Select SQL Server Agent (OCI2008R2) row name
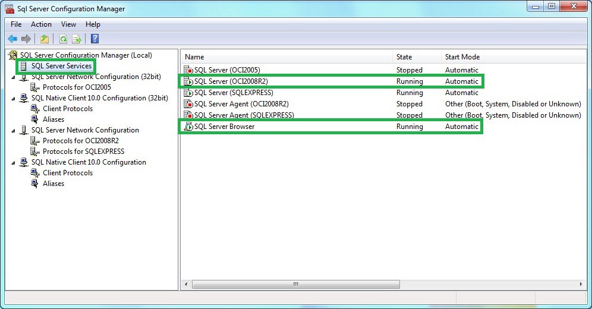592x309 pixels. click(x=241, y=104)
